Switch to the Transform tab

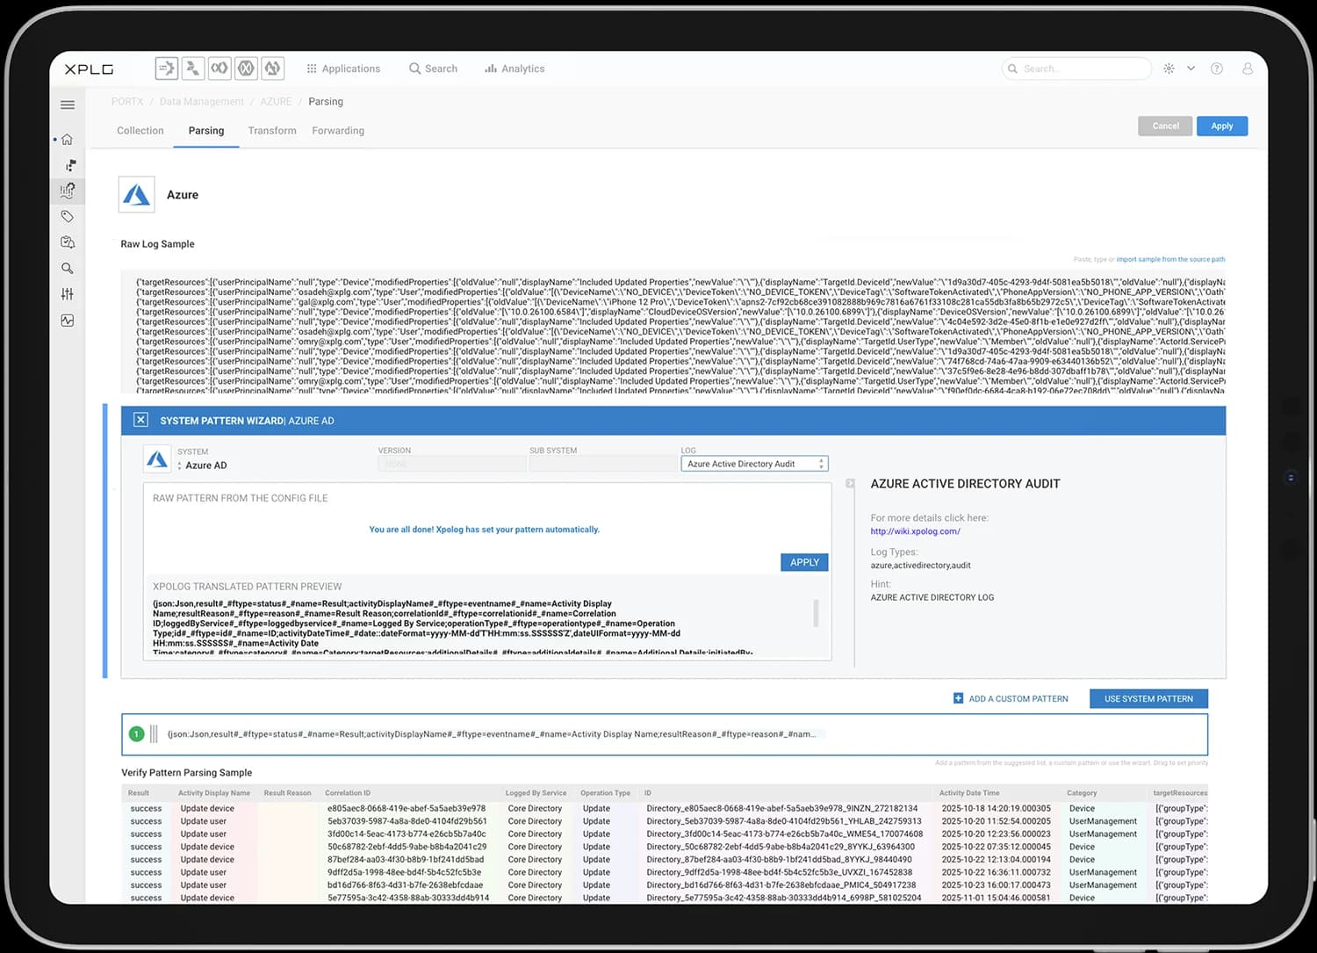click(272, 131)
